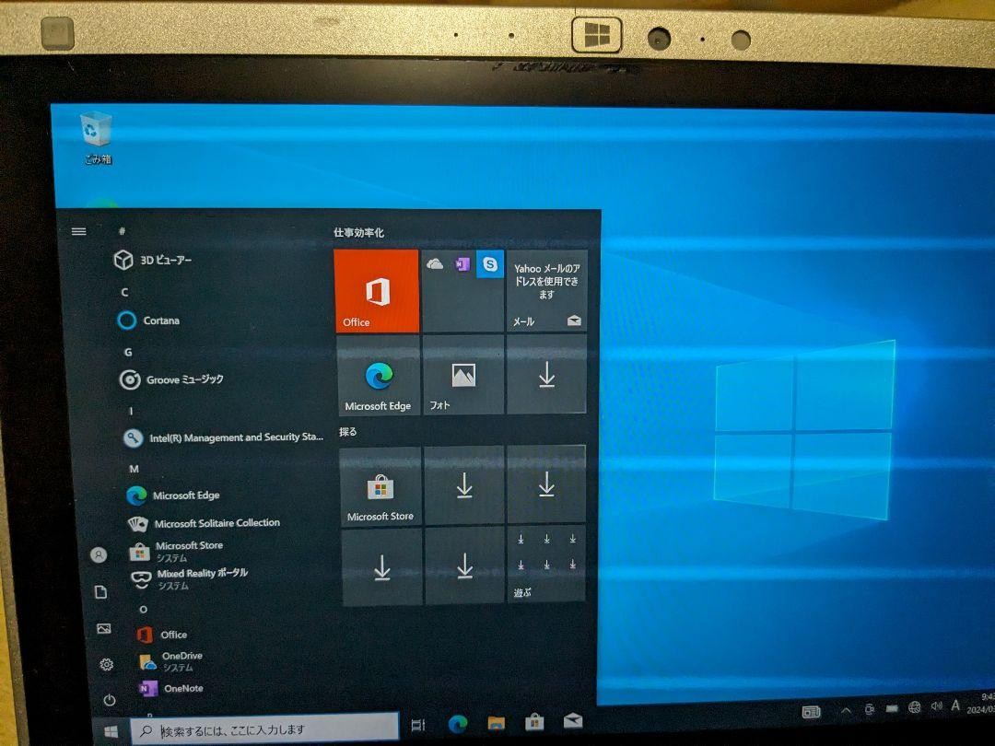Click the Windows Start button
Viewport: 995px width, 746px height.
click(111, 731)
